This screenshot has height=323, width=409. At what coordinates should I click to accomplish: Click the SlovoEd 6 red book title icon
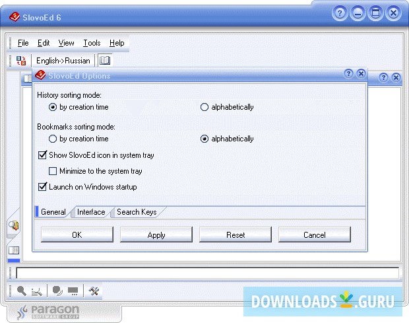tap(14, 17)
